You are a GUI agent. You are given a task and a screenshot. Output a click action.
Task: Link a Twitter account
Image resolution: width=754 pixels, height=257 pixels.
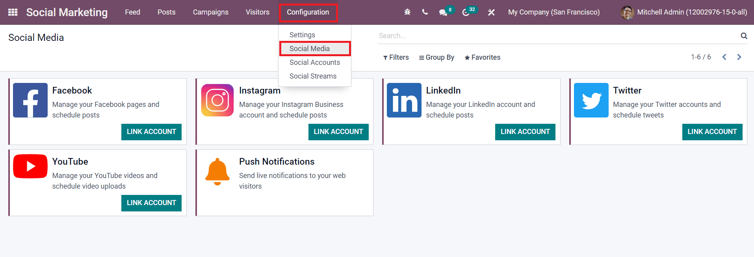tap(712, 132)
